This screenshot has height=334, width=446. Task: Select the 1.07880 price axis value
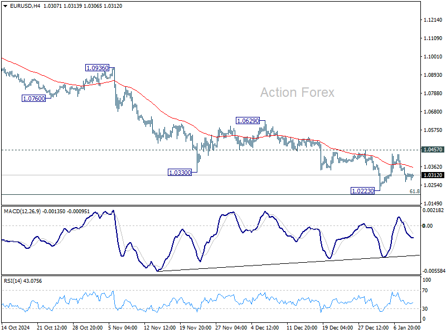click(433, 93)
